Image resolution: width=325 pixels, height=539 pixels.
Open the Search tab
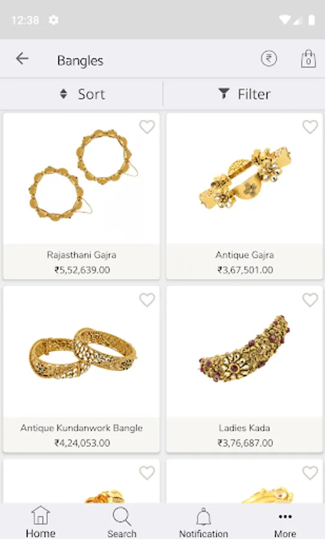122,522
